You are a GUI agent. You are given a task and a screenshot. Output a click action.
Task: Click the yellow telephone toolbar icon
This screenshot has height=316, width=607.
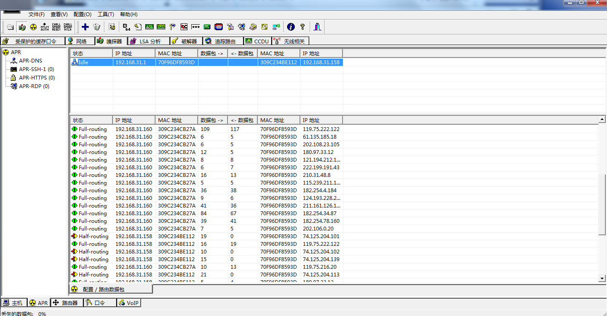[x=253, y=27]
